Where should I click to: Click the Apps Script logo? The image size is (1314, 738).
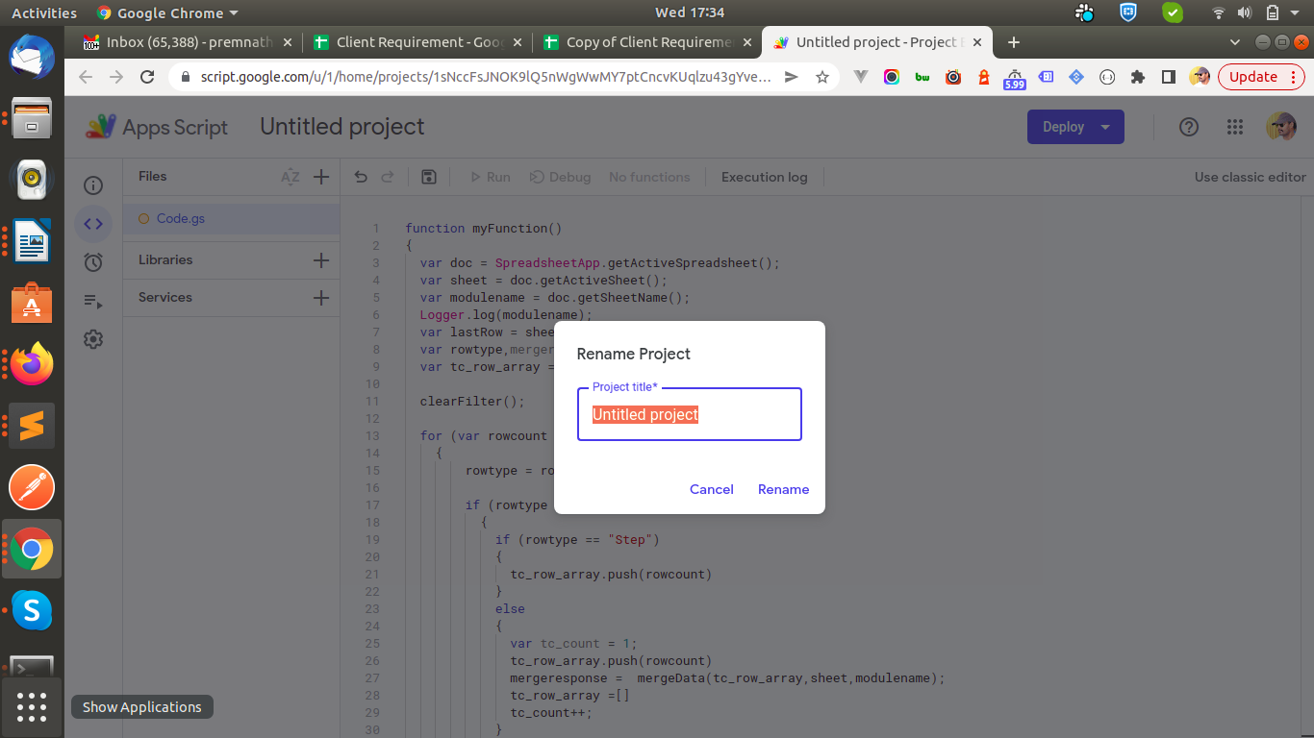(157, 127)
